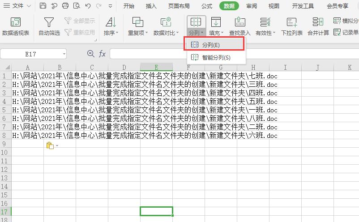Click the 数据透视表 (pivot table) icon
359x222 pixels.
16,23
